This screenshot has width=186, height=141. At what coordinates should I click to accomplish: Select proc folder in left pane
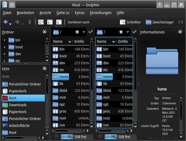click(59, 111)
